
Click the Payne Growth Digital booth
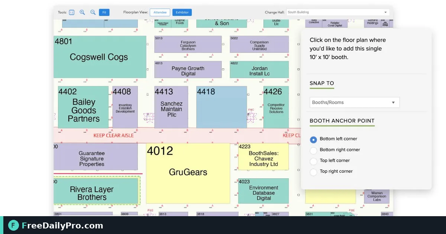[x=188, y=69]
